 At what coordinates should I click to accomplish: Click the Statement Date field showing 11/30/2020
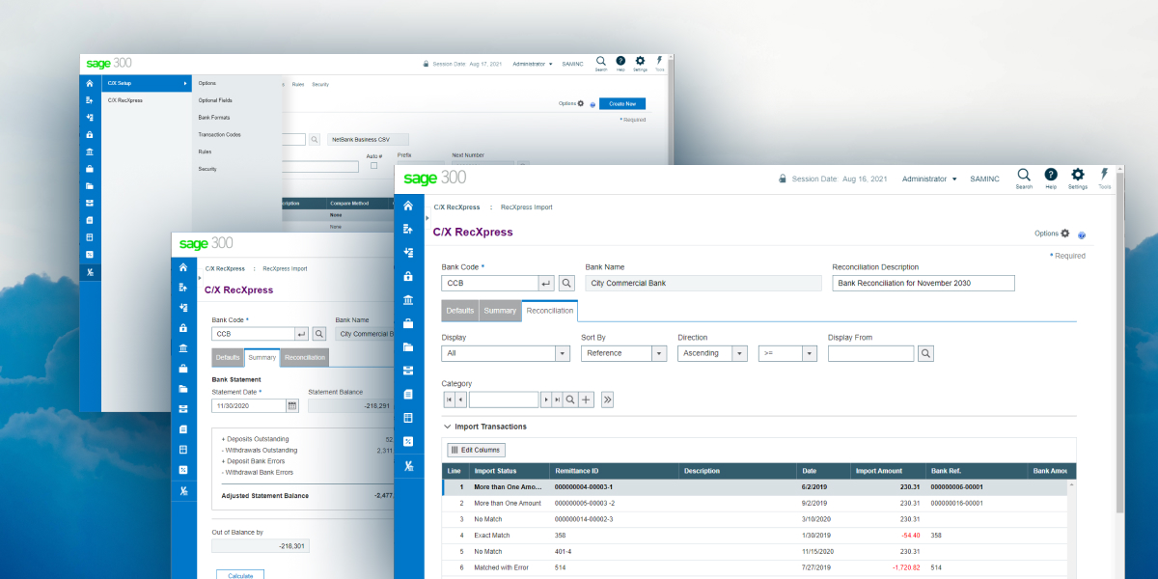tap(248, 405)
